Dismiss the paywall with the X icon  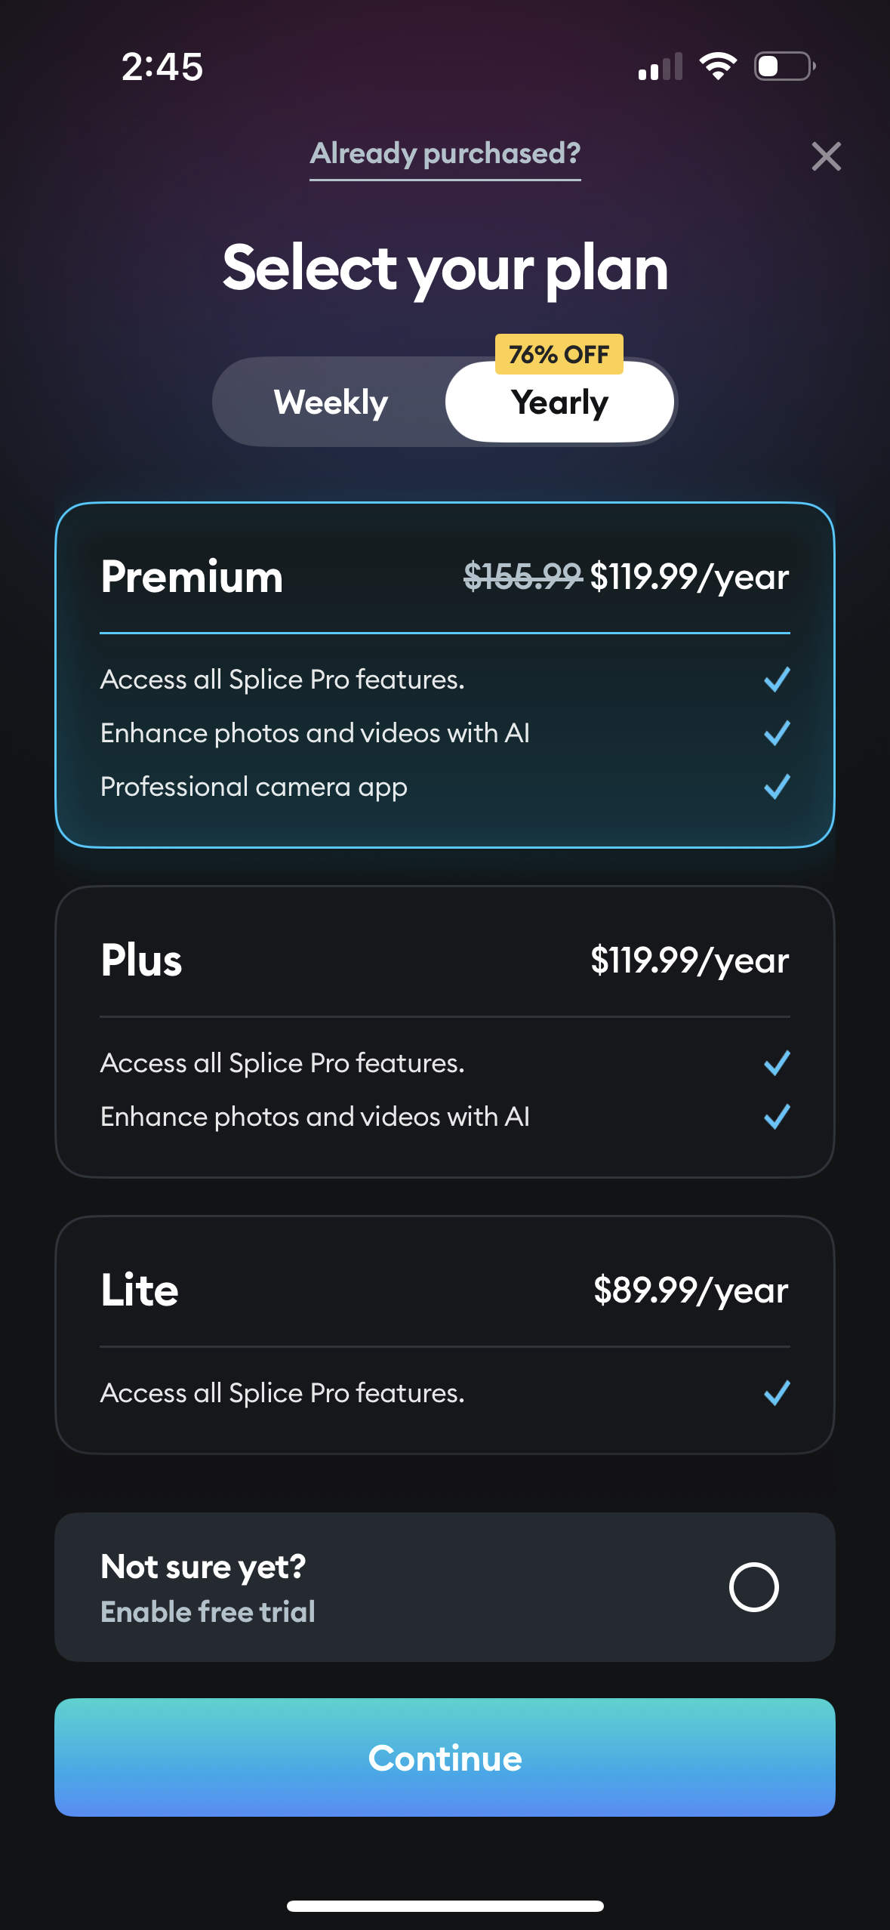pos(827,157)
